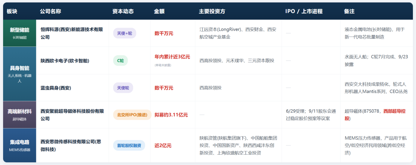Click the 数千万元 amount for 恒辉科源

click(x=164, y=33)
